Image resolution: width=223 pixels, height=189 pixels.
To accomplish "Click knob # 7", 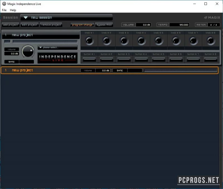I will pyautogui.click(x=193, y=40).
